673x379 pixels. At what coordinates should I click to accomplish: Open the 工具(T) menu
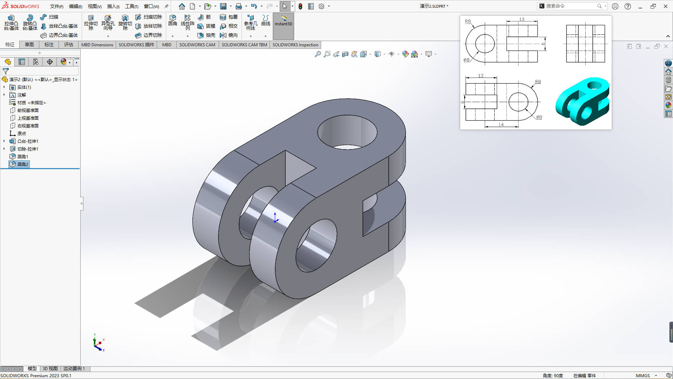tap(131, 6)
